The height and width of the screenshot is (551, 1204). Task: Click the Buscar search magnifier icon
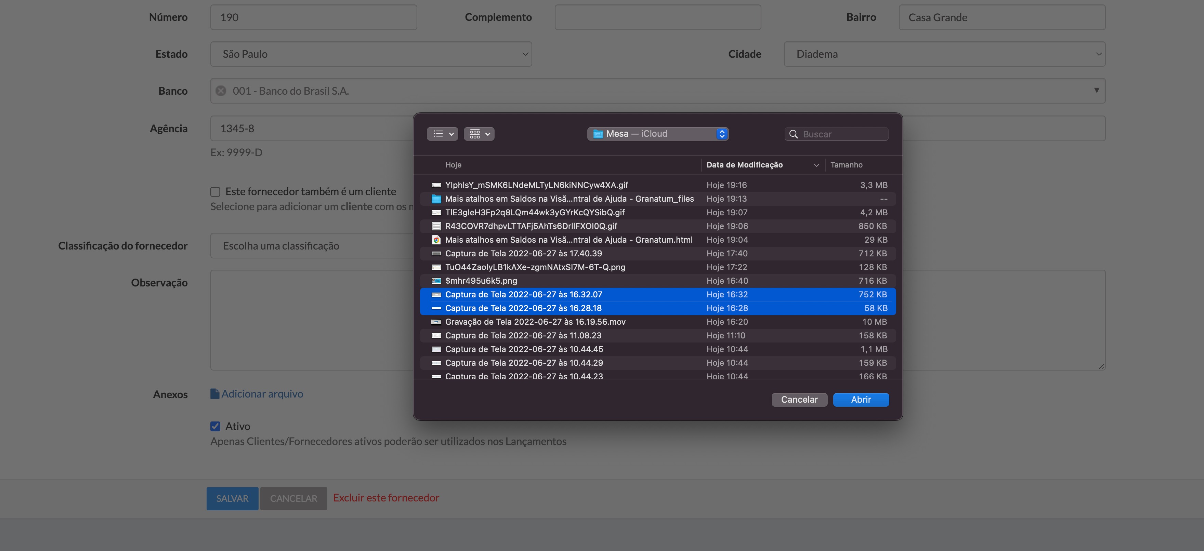click(793, 134)
